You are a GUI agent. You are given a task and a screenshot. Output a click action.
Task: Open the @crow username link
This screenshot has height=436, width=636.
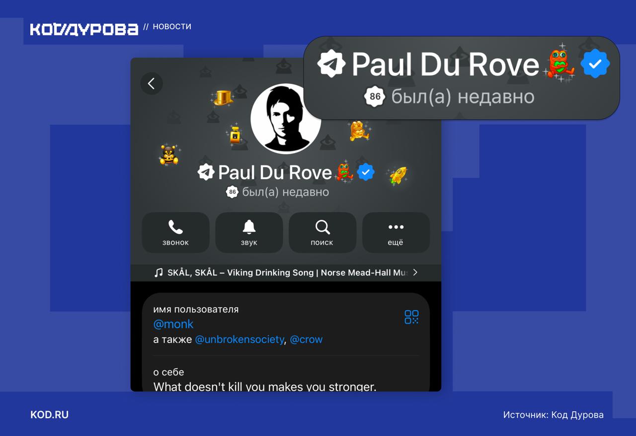306,340
